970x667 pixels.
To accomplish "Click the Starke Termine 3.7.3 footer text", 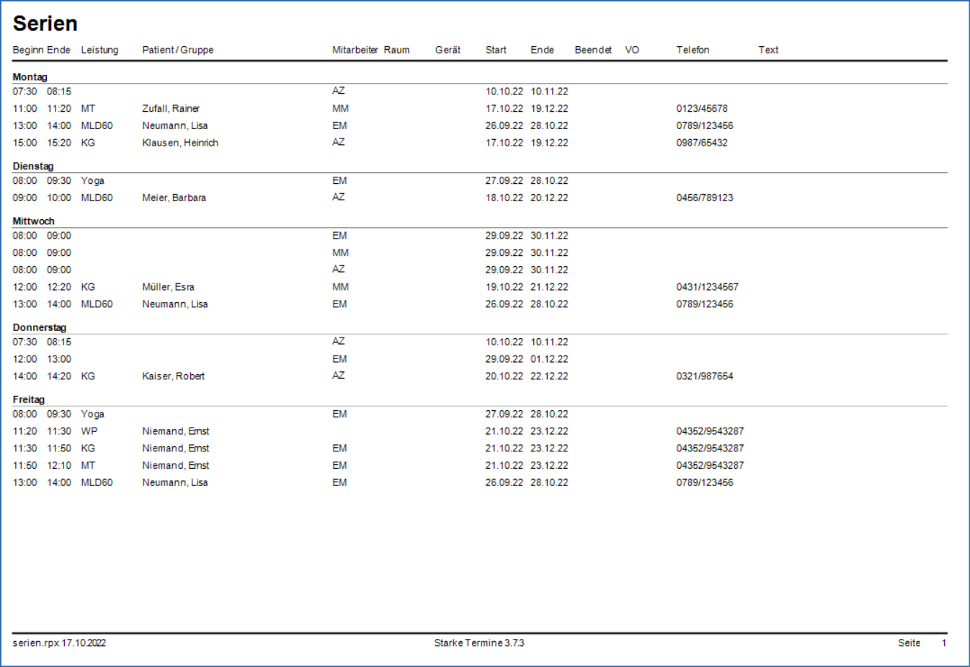I will (x=479, y=643).
